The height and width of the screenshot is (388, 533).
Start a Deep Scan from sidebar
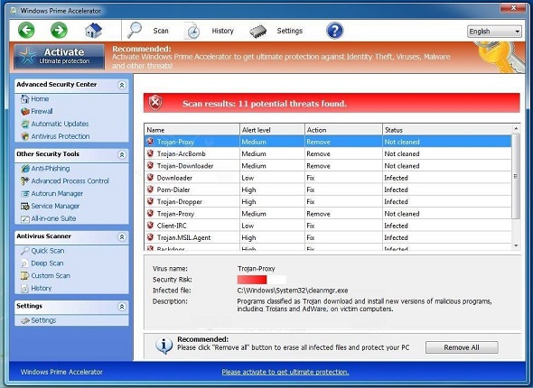[47, 263]
